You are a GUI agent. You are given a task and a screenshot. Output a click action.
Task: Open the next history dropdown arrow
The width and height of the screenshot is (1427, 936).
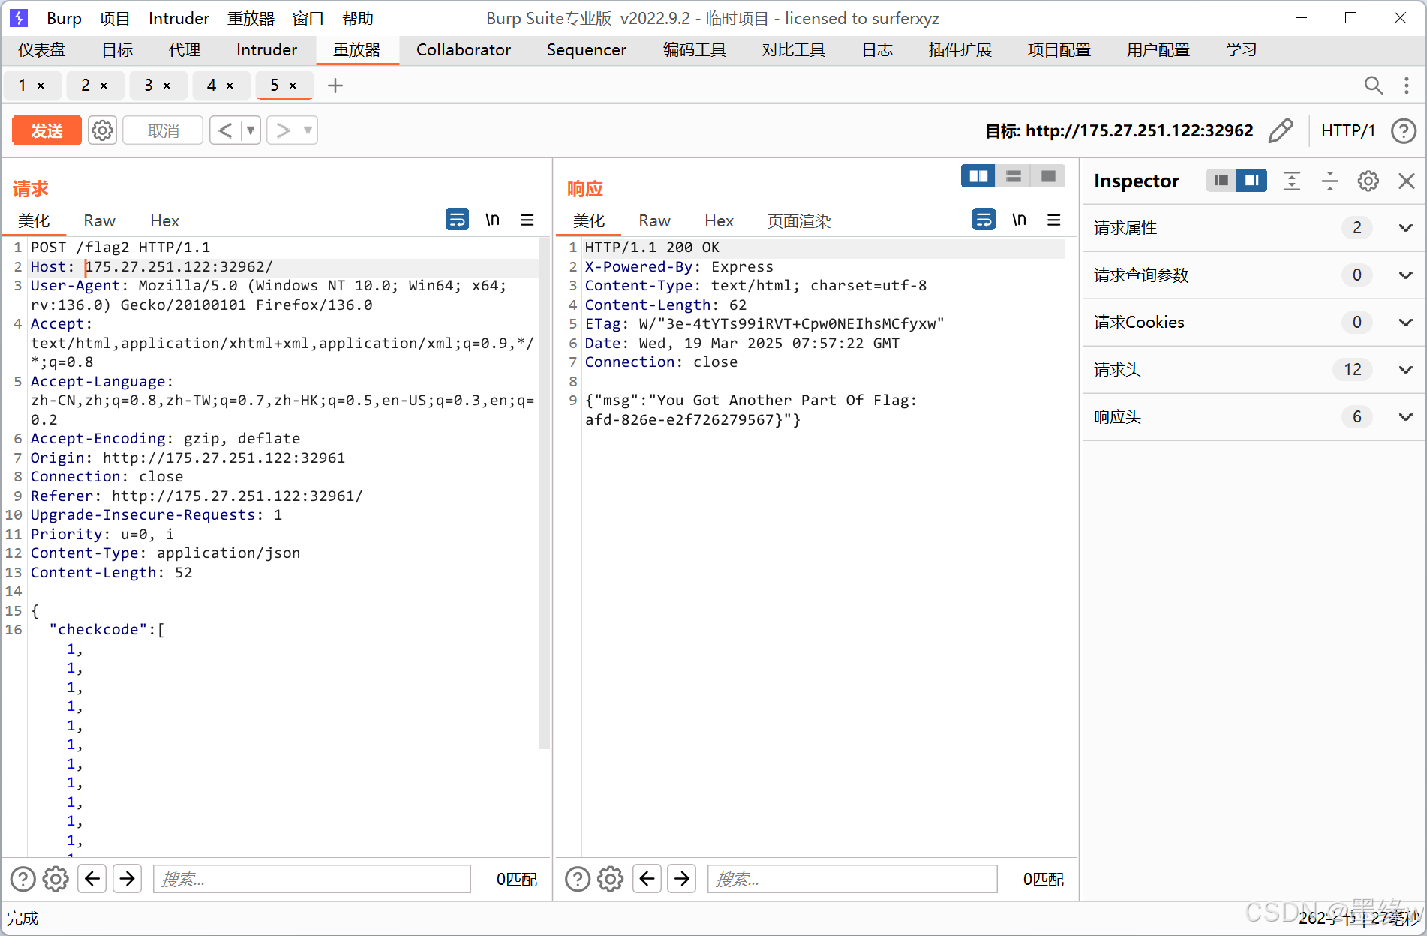pos(308,130)
